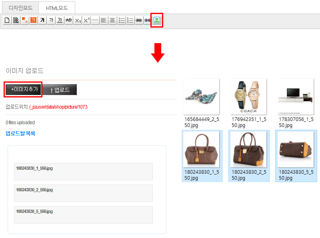Apply underline text formatting

pyautogui.click(x=60, y=20)
